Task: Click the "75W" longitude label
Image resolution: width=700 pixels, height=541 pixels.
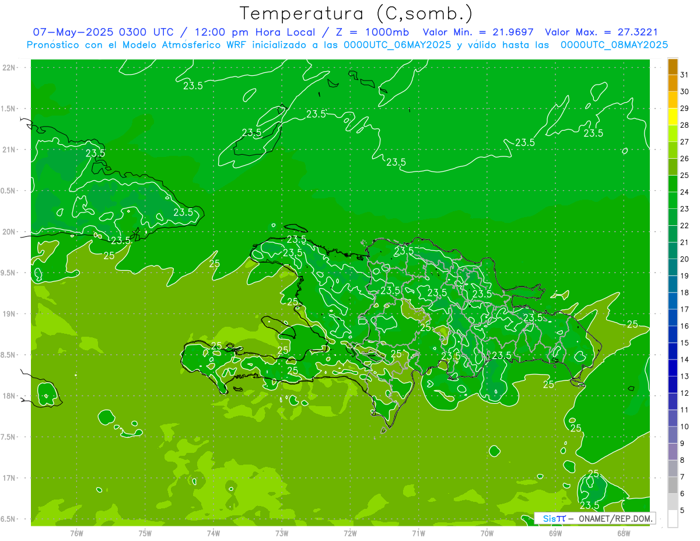Action: tap(145, 533)
